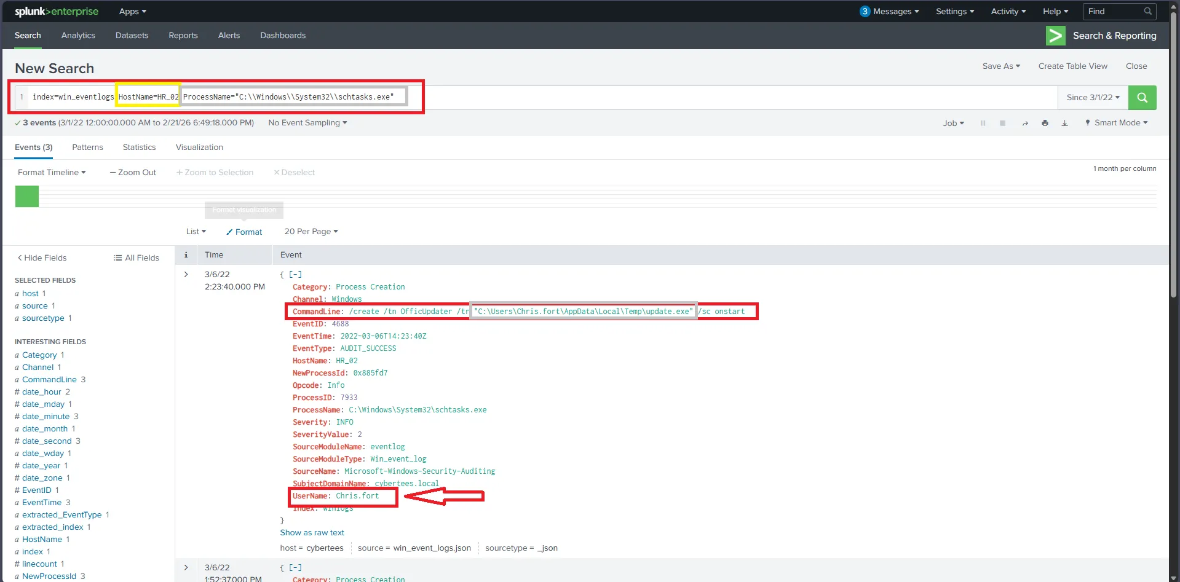This screenshot has height=582, width=1180.
Task: Pause the search job
Action: [x=983, y=124]
